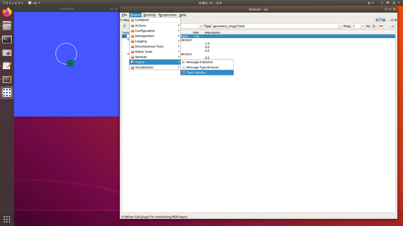Image resolution: width=403 pixels, height=226 pixels.
Task: Click the refresh topics icon button
Action: click(125, 26)
